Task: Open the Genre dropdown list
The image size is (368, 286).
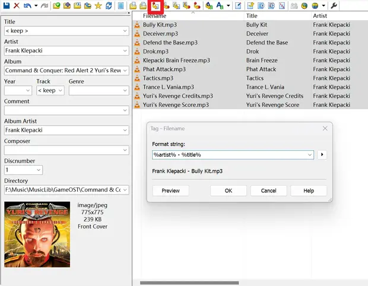Action: click(125, 91)
